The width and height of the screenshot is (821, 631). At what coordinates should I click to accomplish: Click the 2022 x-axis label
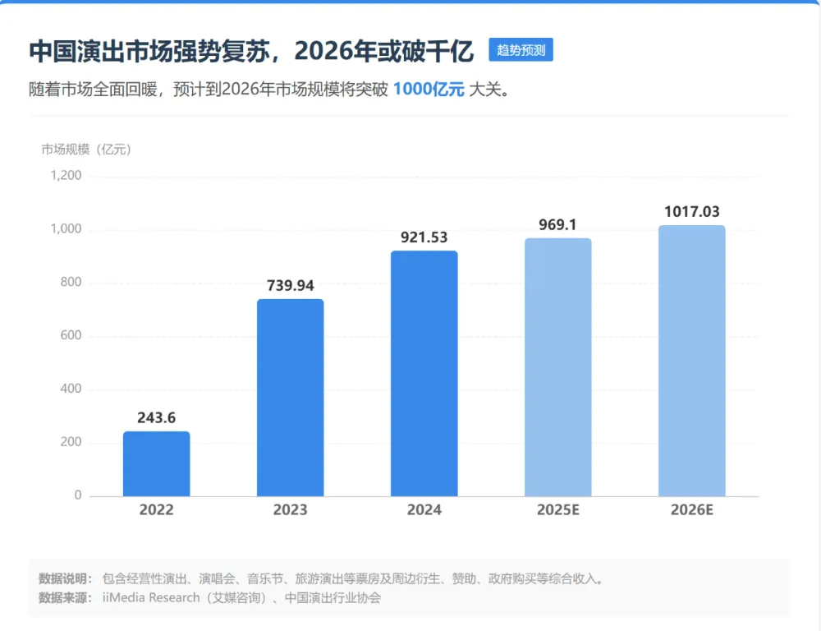157,510
